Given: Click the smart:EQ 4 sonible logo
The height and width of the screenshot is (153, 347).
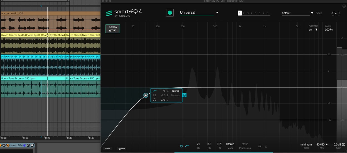Looking at the screenshot, I should point(124,13).
